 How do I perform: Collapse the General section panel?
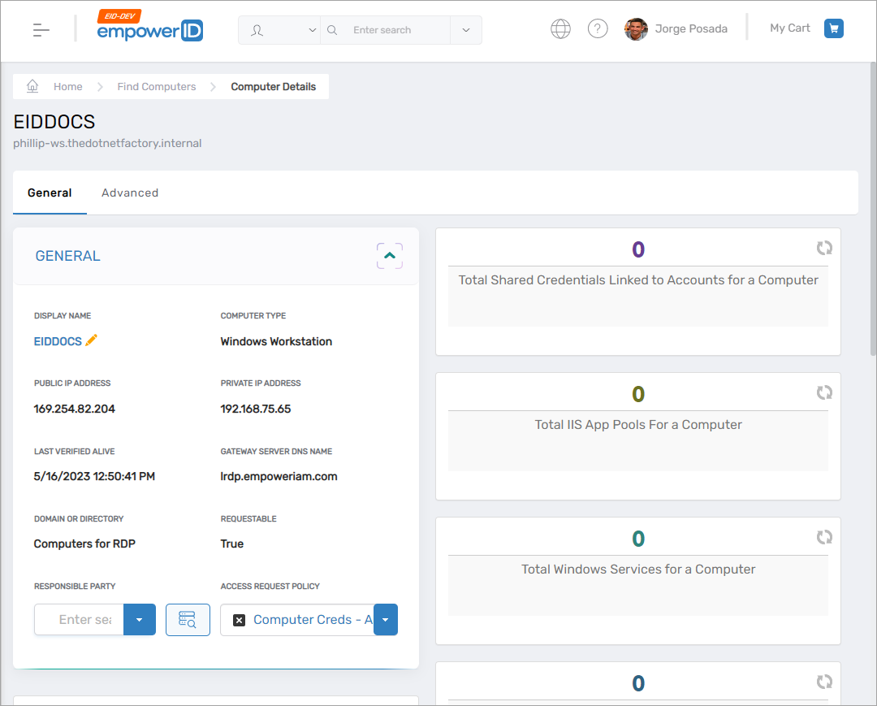[390, 256]
